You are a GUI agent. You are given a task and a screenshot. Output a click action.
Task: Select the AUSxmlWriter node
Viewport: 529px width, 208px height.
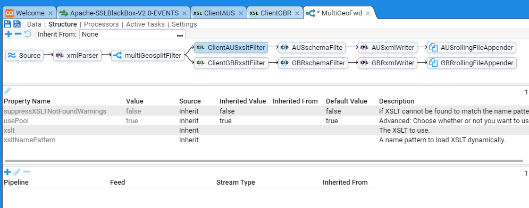pyautogui.click(x=387, y=48)
